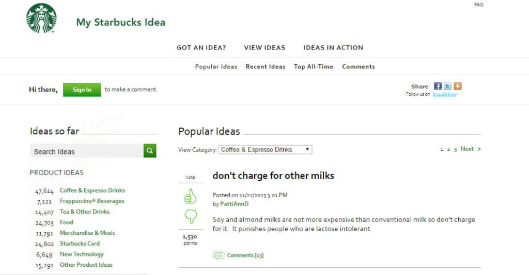
Task: Go to page 3 of results
Action: pyautogui.click(x=455, y=149)
